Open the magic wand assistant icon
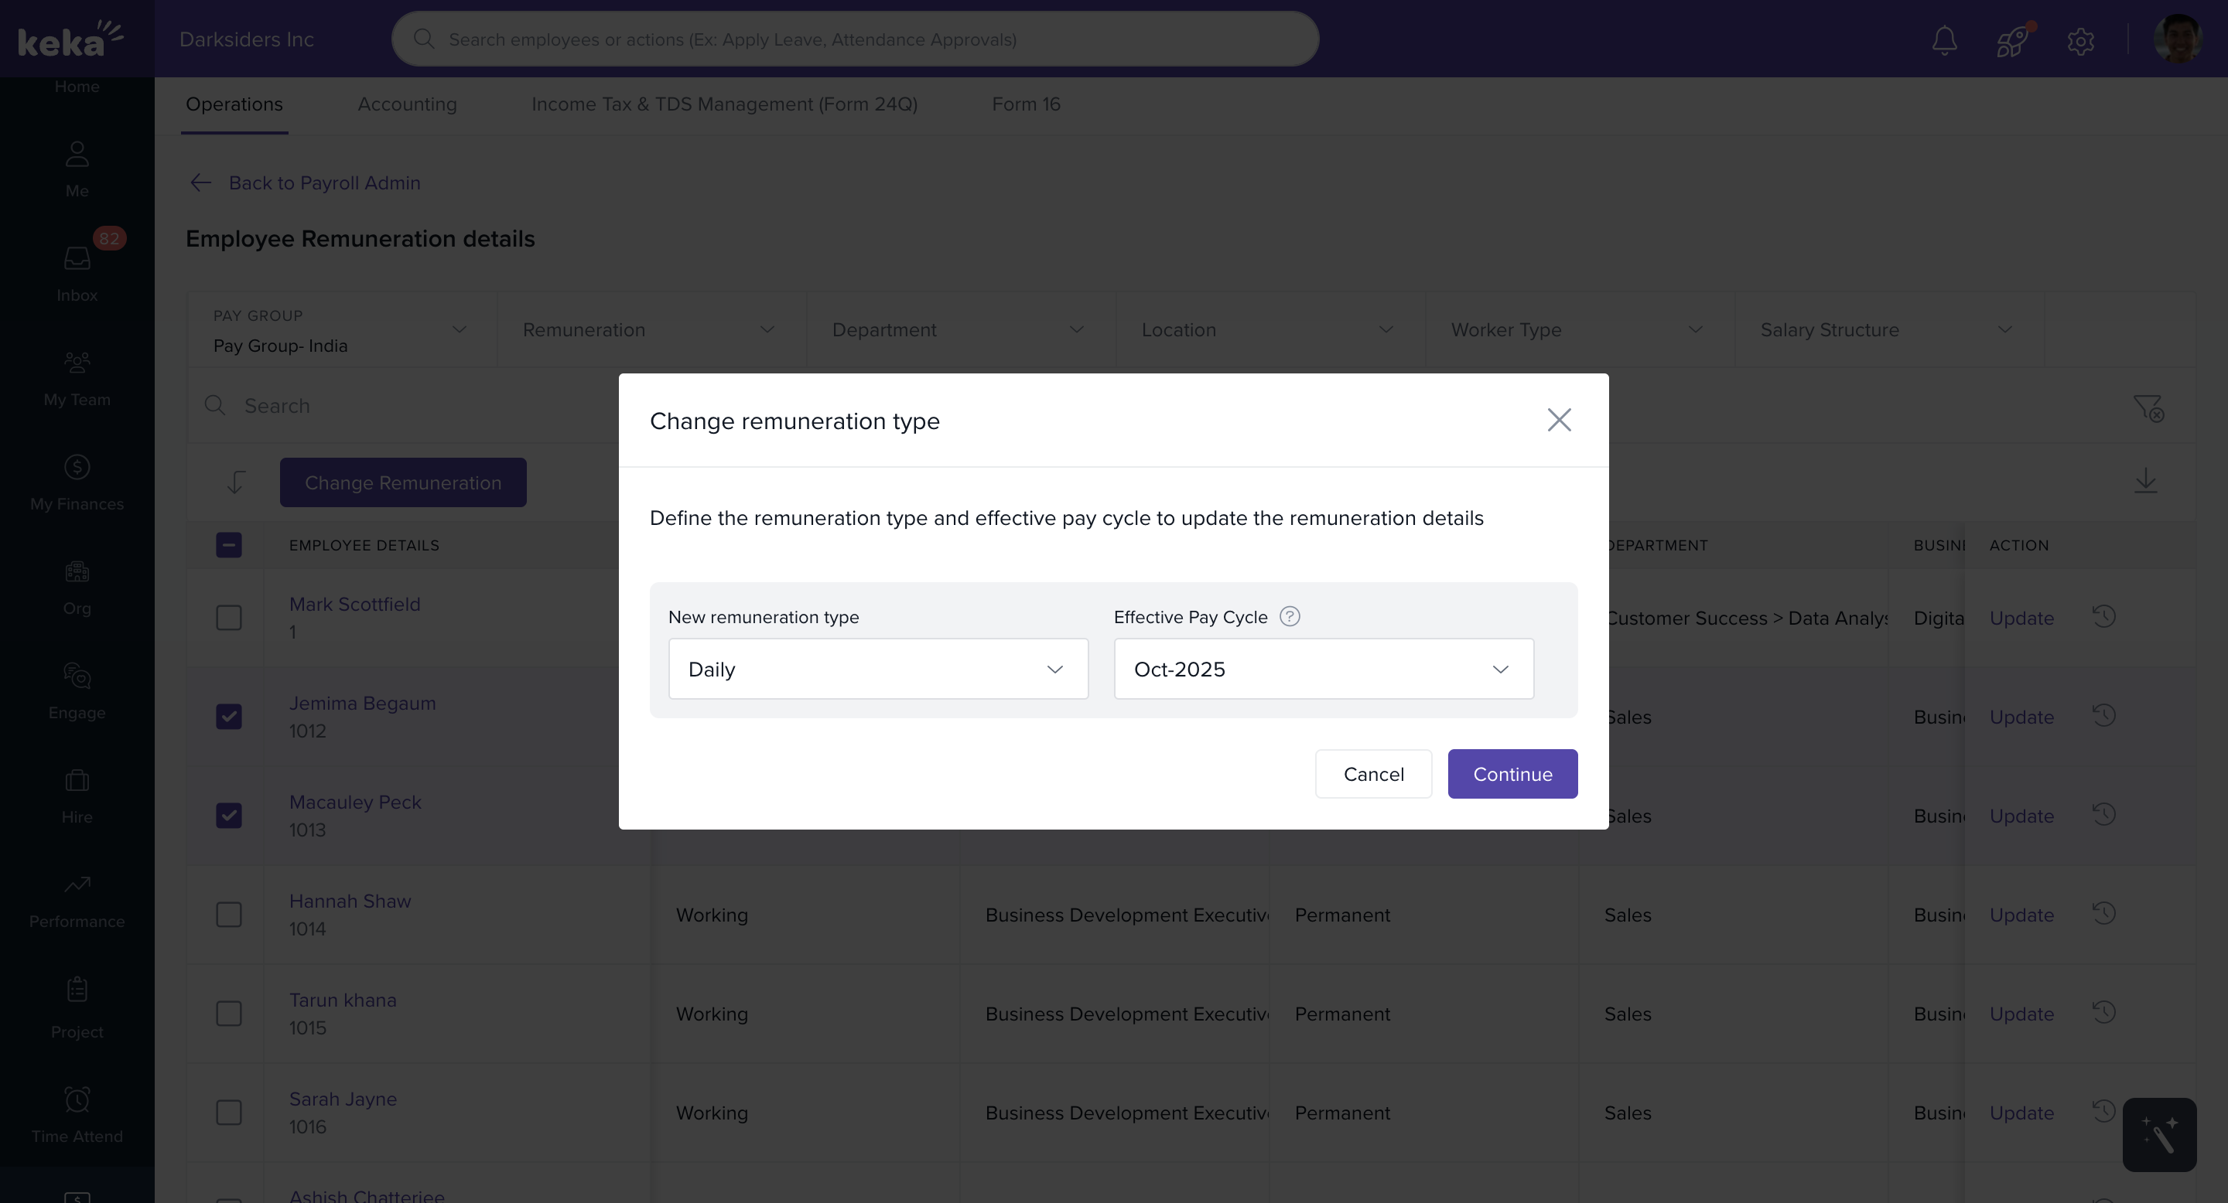Viewport: 2228px width, 1203px height. tap(2159, 1135)
